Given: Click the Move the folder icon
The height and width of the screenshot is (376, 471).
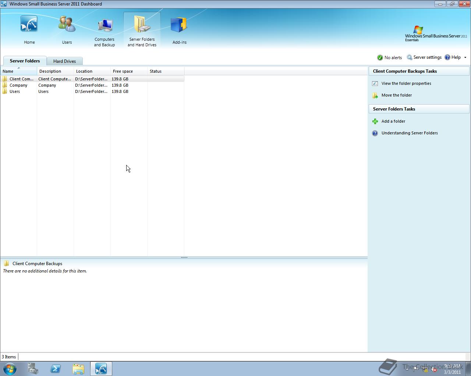Looking at the screenshot, I should pyautogui.click(x=375, y=95).
